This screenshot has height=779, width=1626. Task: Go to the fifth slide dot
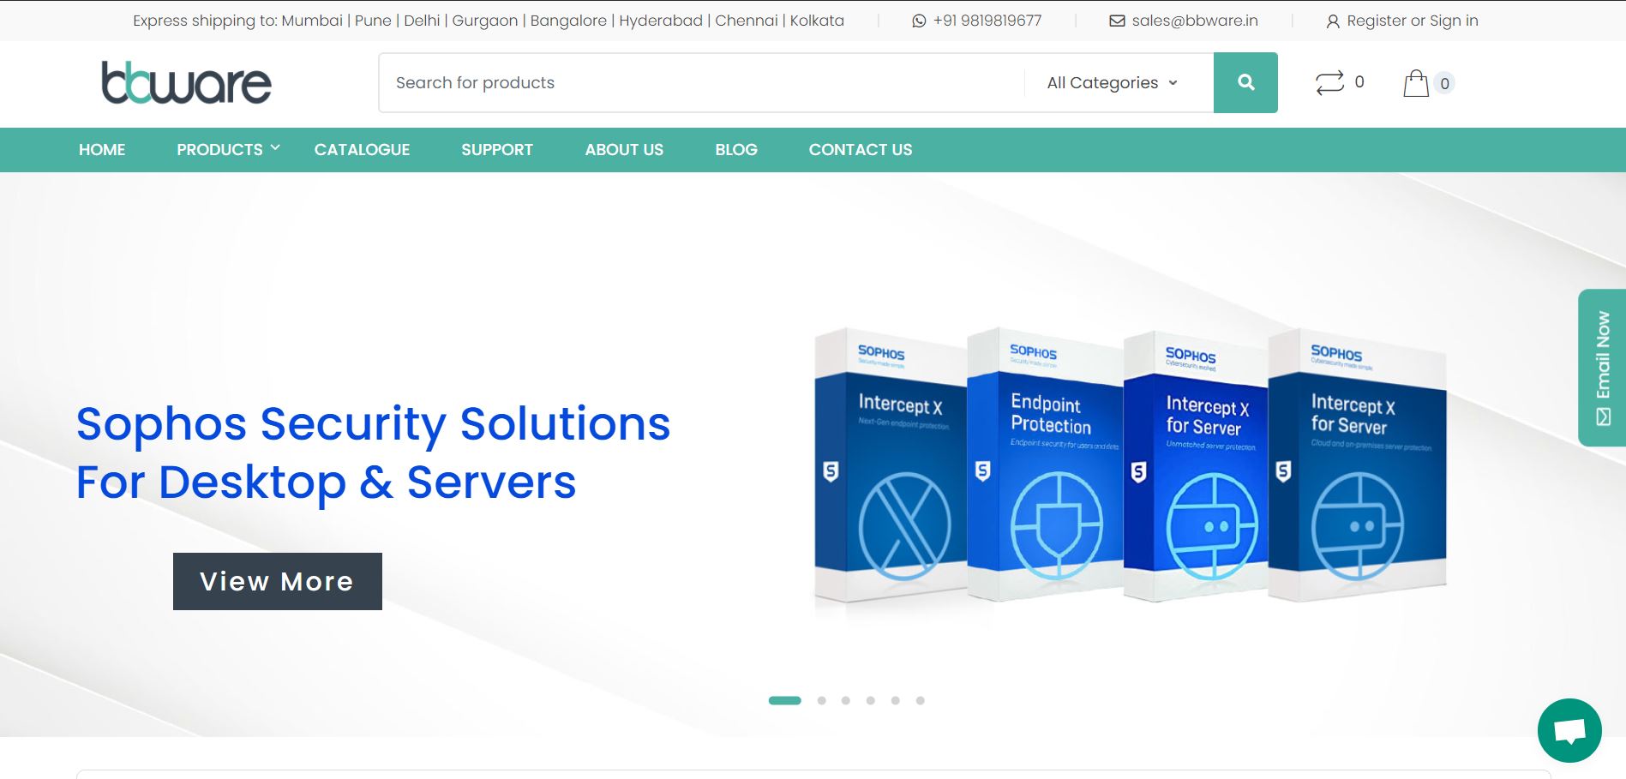[895, 701]
